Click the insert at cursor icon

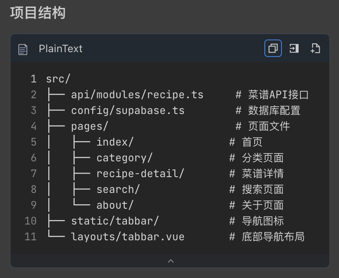pyautogui.click(x=294, y=48)
